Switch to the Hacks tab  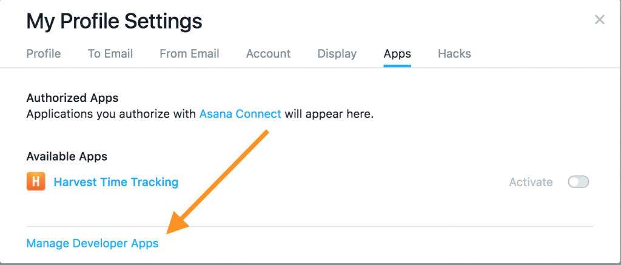point(454,54)
